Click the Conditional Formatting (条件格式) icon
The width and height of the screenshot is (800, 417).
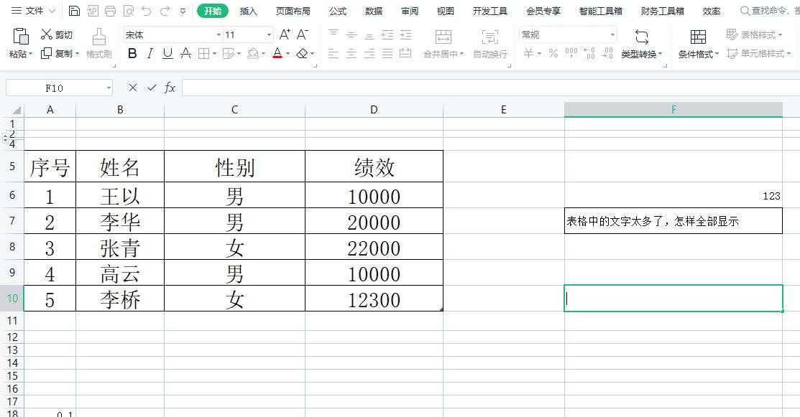tap(698, 37)
